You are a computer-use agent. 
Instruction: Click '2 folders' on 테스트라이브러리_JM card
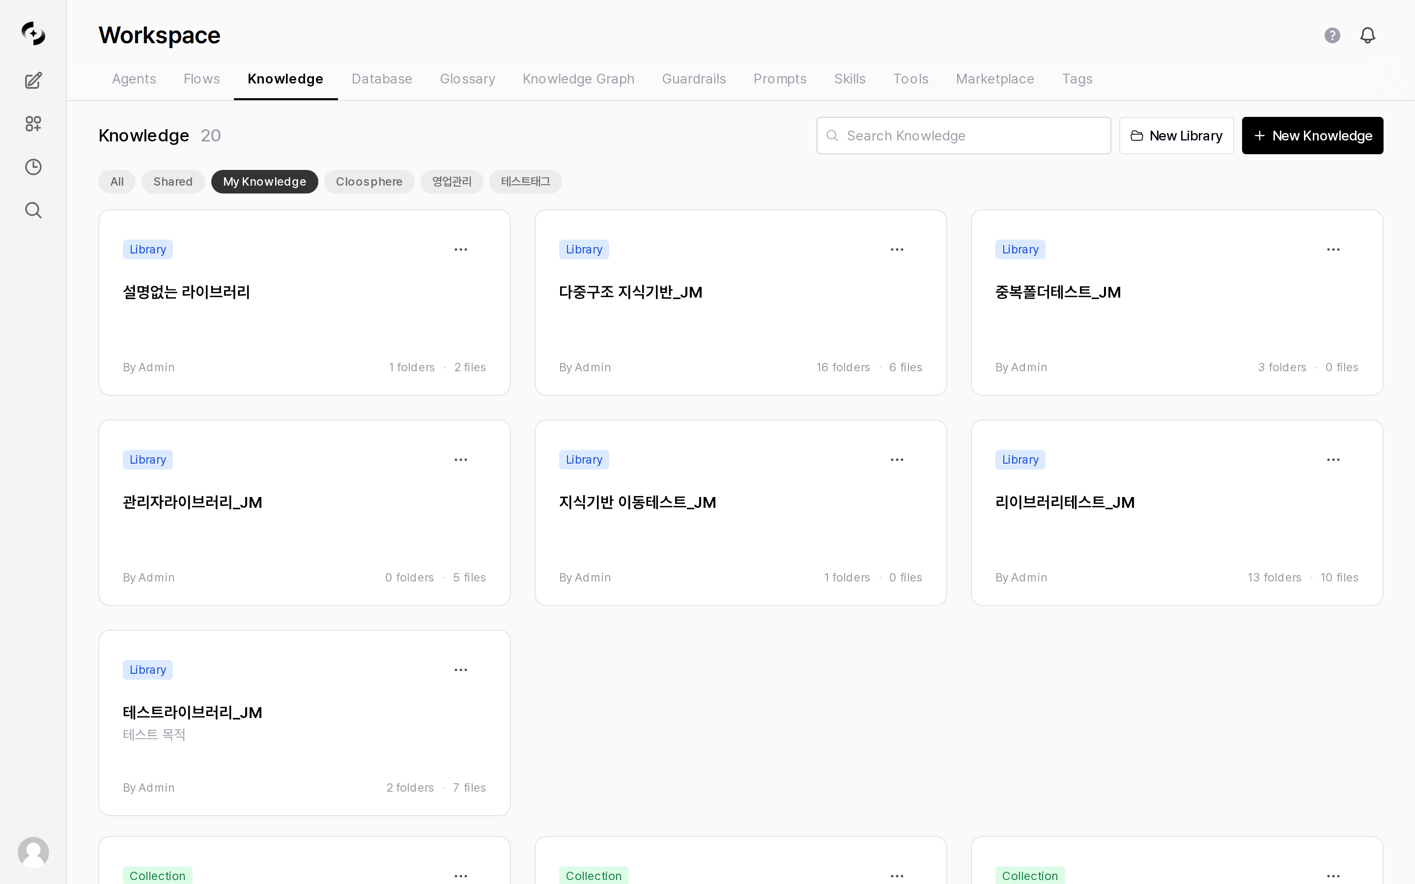(410, 788)
